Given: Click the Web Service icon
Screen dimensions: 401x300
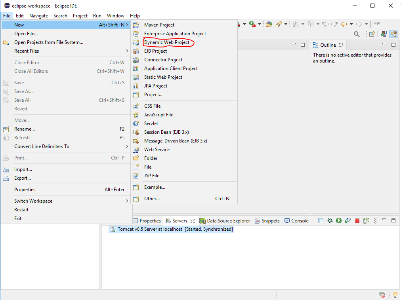Looking at the screenshot, I should [x=136, y=150].
